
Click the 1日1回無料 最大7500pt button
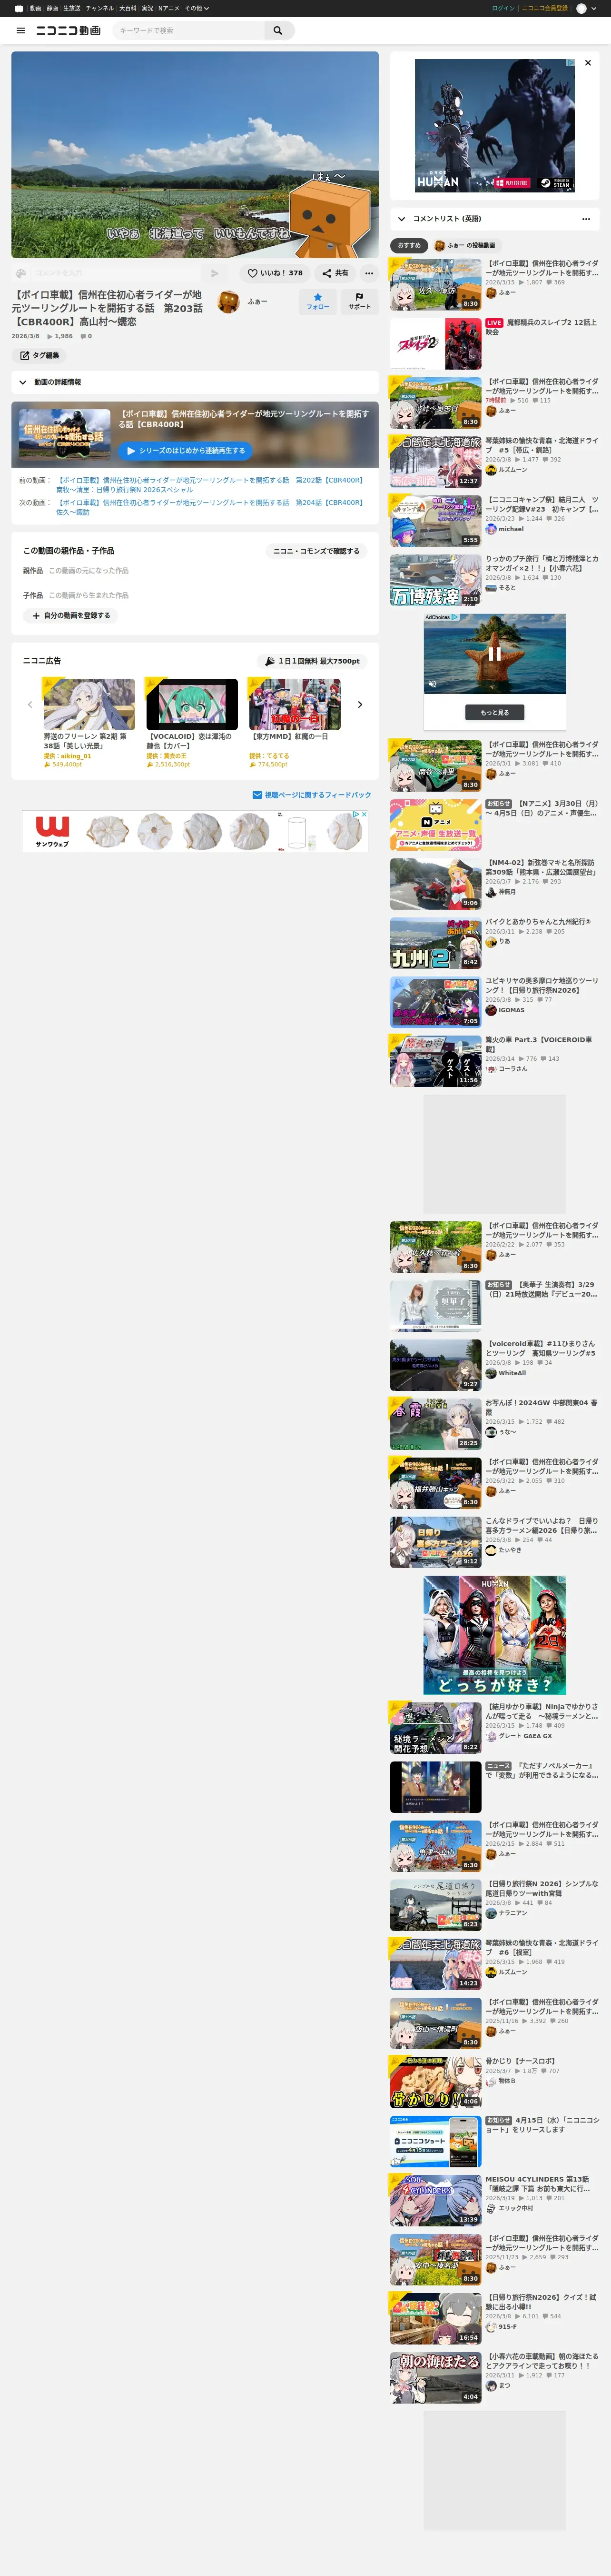313,661
